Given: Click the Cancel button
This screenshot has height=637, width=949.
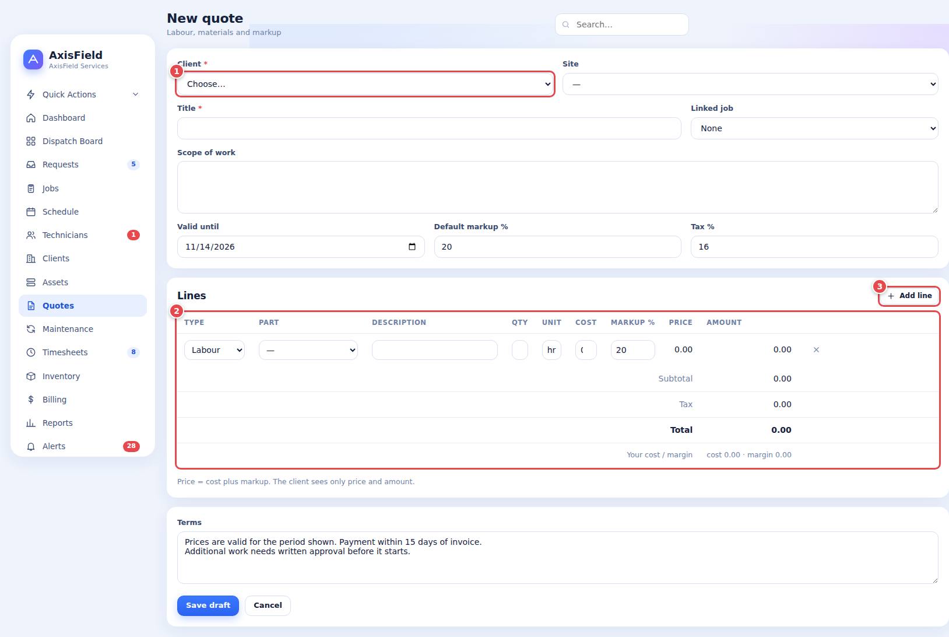Looking at the screenshot, I should (268, 605).
